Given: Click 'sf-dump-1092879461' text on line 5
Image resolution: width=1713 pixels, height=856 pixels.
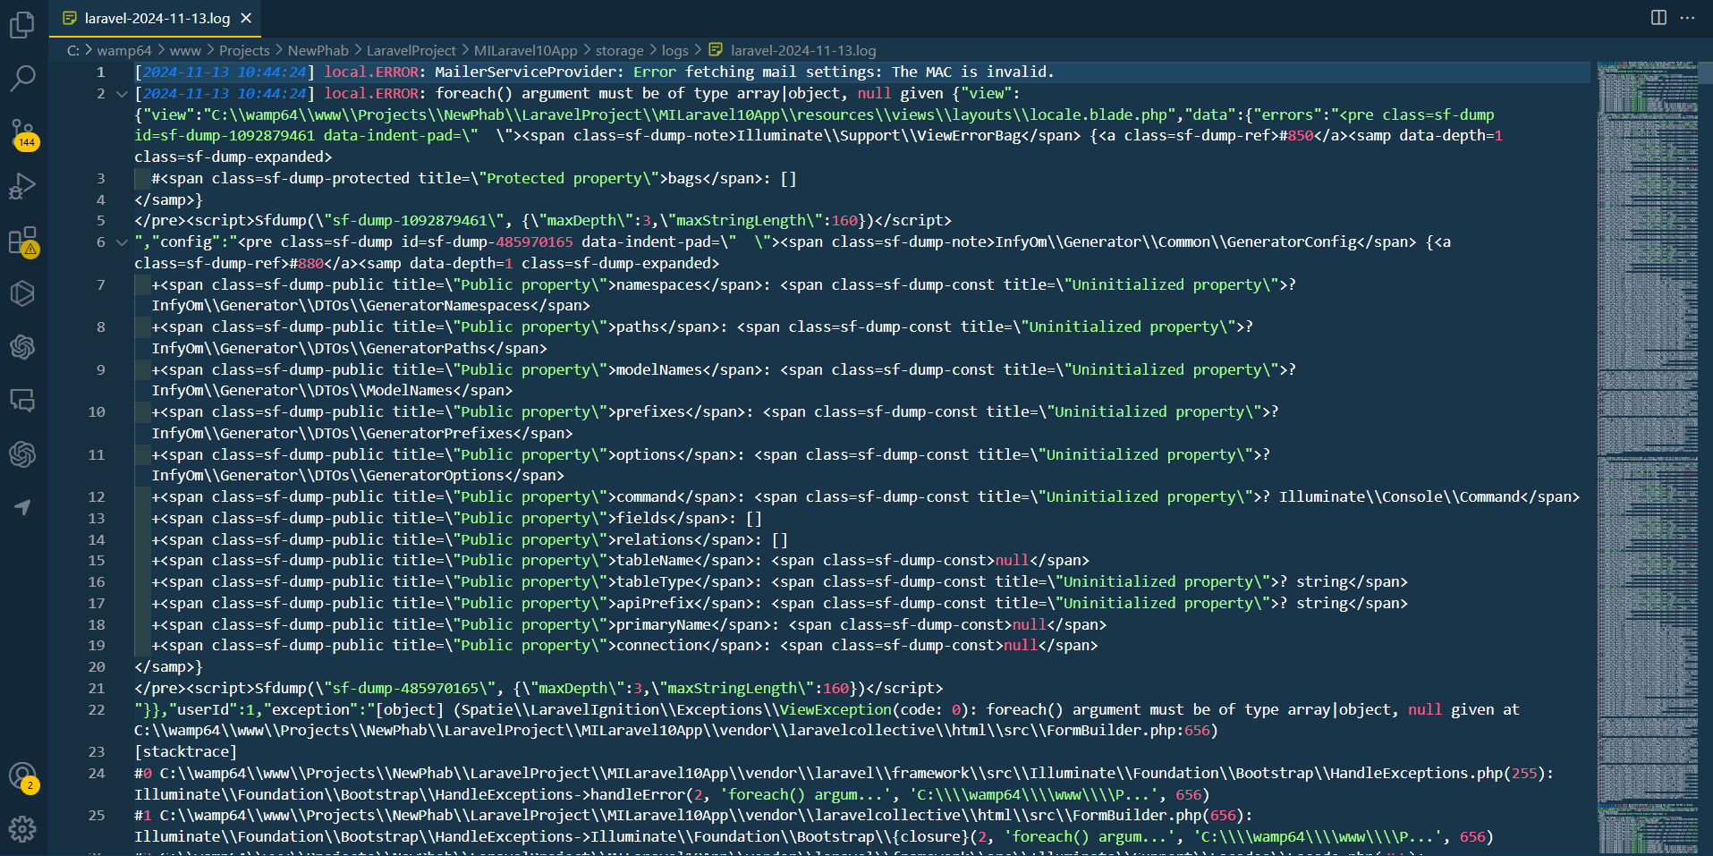Looking at the screenshot, I should [x=414, y=221].
